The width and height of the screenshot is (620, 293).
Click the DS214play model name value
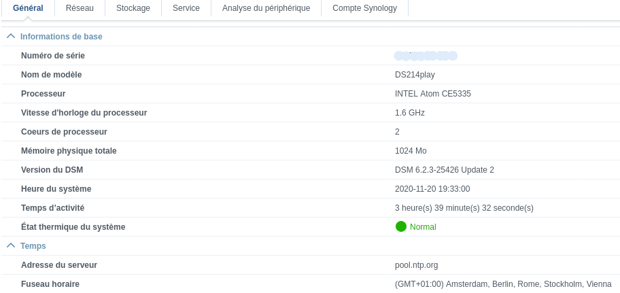tap(415, 75)
